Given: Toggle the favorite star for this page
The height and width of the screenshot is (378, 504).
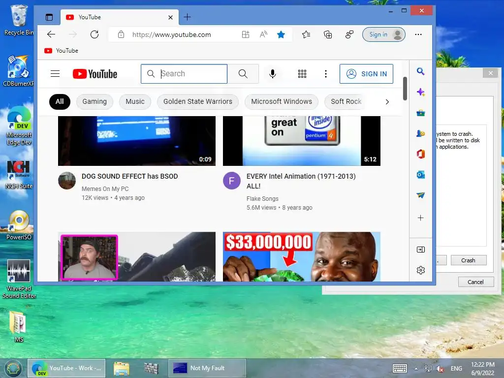Looking at the screenshot, I should [x=281, y=34].
